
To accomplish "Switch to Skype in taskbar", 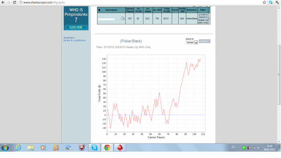I will 94,148.
